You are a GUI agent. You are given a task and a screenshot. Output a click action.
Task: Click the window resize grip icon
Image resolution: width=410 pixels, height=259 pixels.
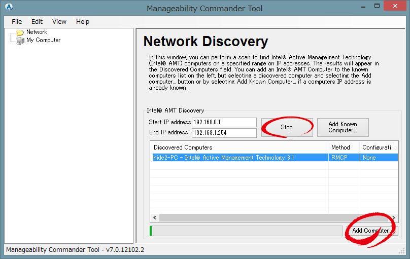402,251
